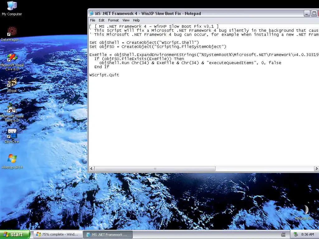Click the Notepad title bar icon
Screen dimensions: 319x239
click(91, 13)
